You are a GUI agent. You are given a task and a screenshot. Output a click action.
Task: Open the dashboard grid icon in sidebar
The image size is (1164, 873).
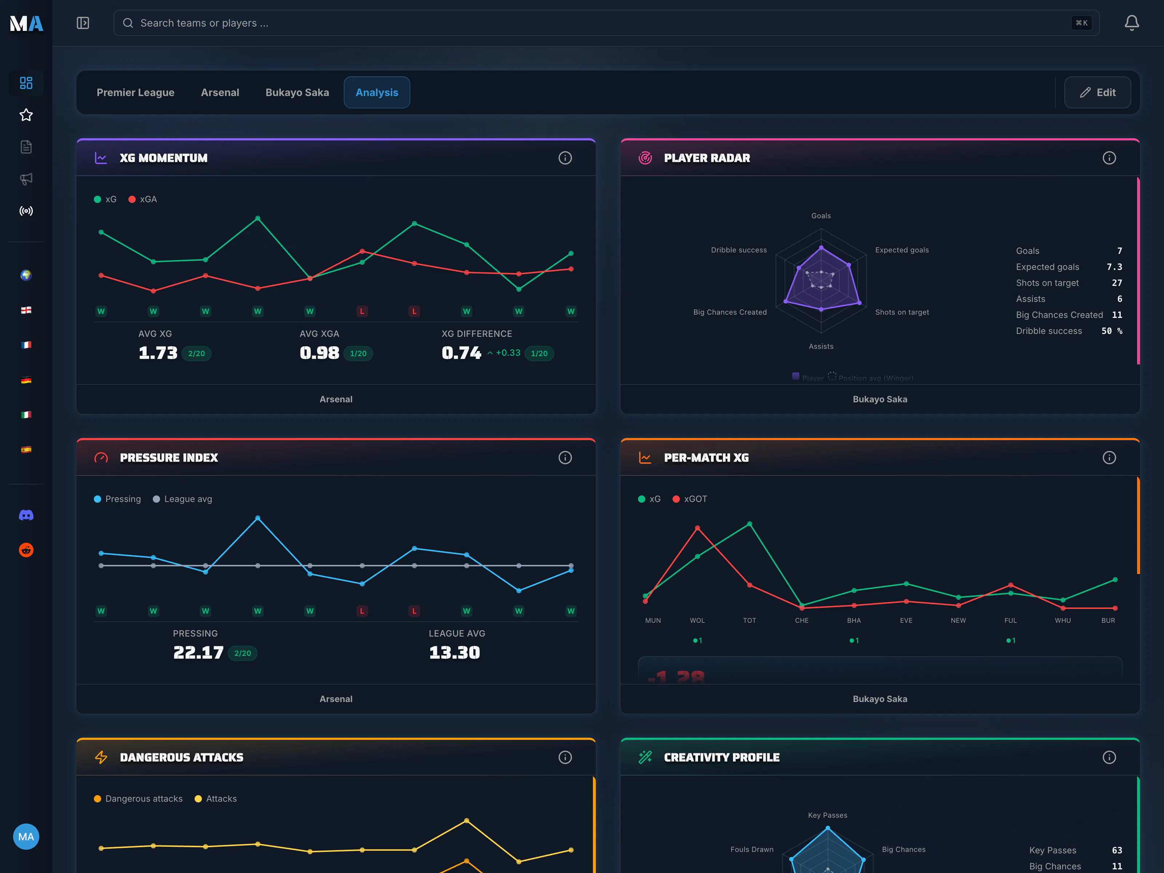pyautogui.click(x=26, y=83)
